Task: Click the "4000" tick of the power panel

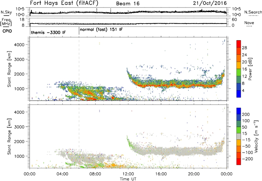Action: [19, 45]
